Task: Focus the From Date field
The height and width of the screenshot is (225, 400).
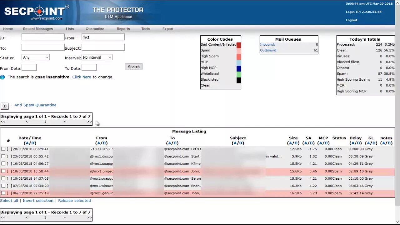Action: click(29, 67)
